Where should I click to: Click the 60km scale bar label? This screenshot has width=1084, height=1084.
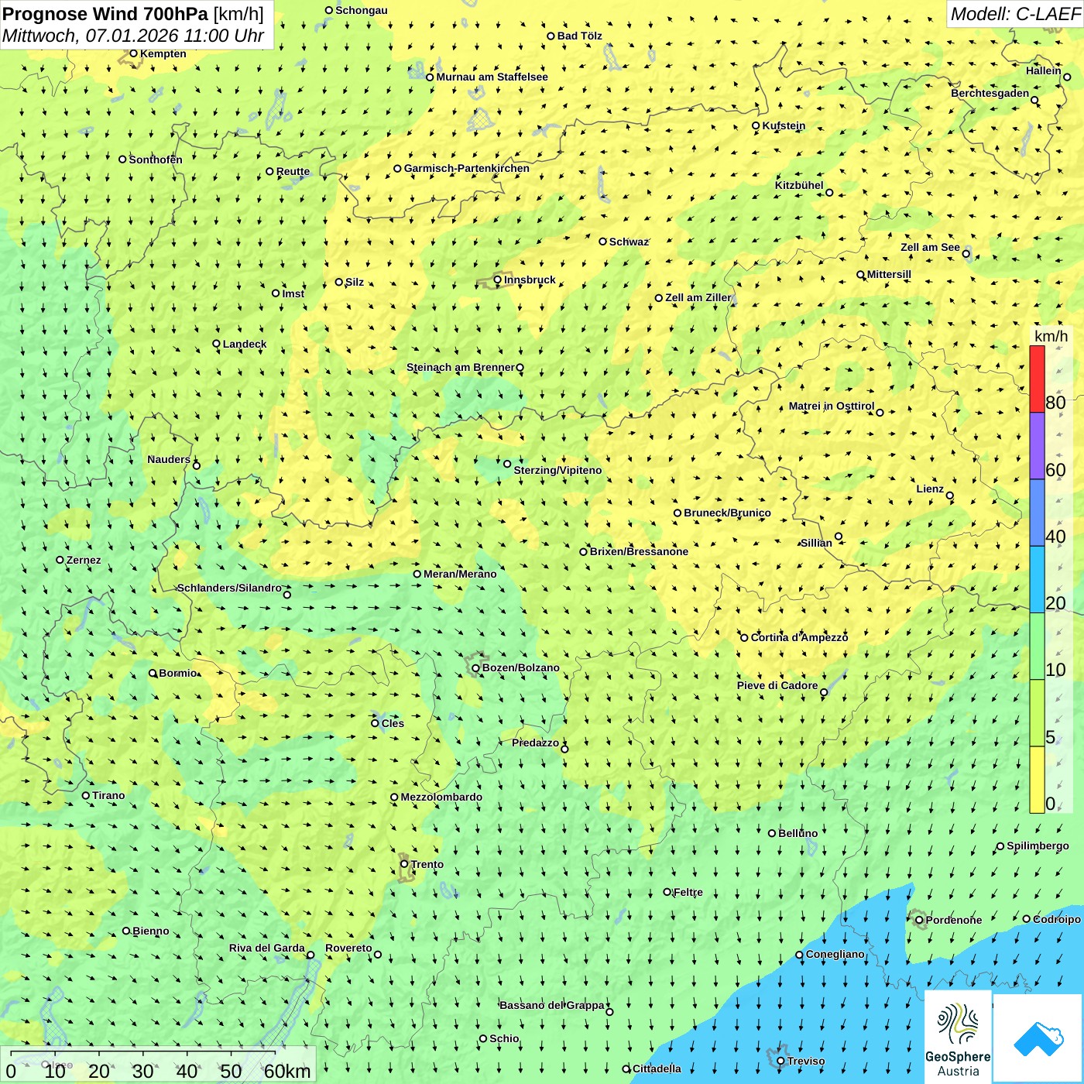287,1071
